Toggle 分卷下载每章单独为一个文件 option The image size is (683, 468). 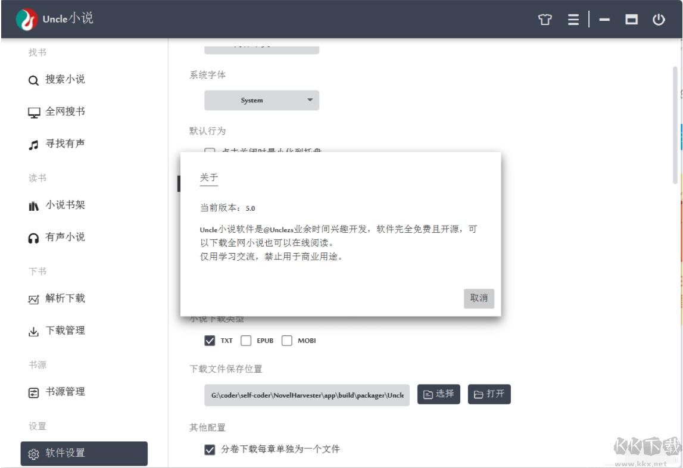209,450
